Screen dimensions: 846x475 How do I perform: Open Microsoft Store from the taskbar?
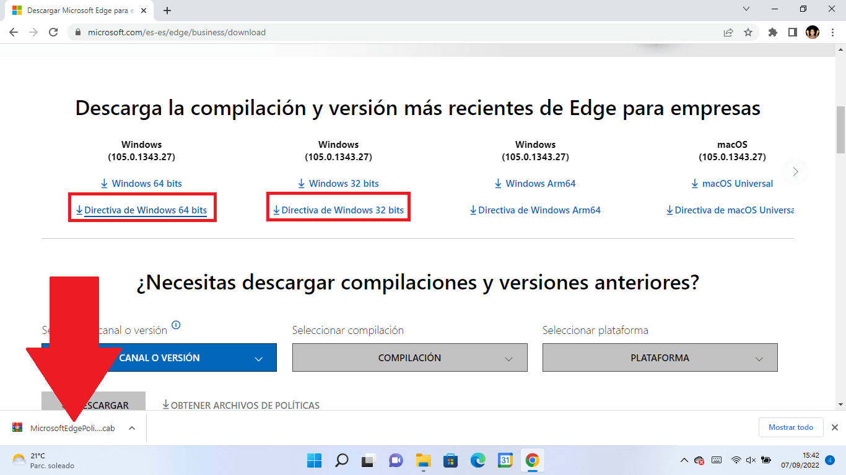pyautogui.click(x=450, y=460)
